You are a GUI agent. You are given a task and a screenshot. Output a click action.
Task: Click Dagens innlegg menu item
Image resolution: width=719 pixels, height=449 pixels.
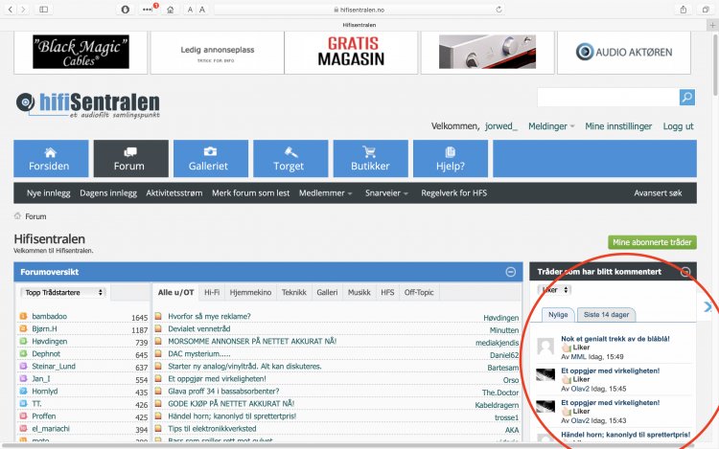coord(108,193)
